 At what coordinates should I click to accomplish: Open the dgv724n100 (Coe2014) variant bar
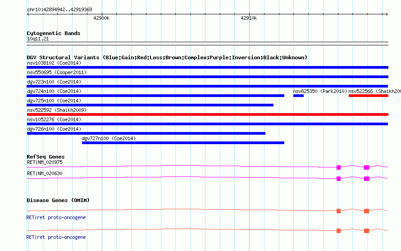(x=155, y=96)
